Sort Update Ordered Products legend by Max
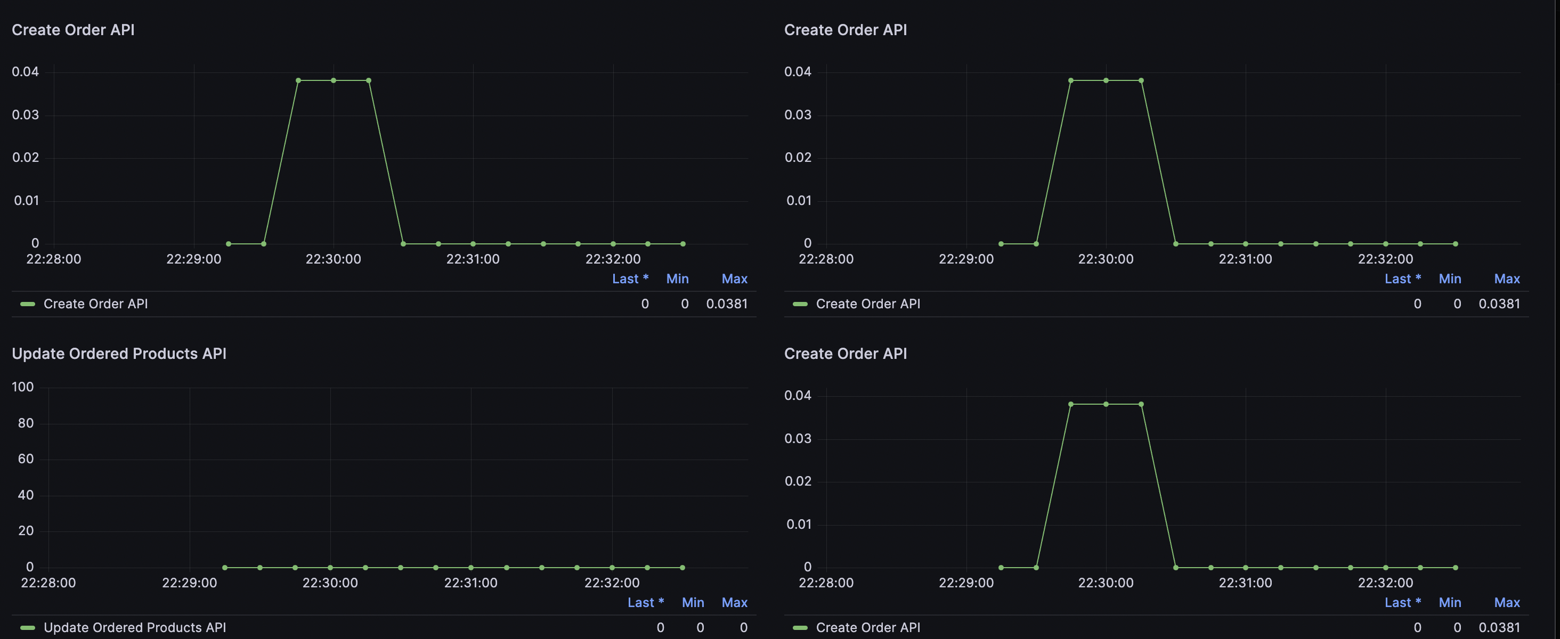This screenshot has height=639, width=1560. pos(734,602)
